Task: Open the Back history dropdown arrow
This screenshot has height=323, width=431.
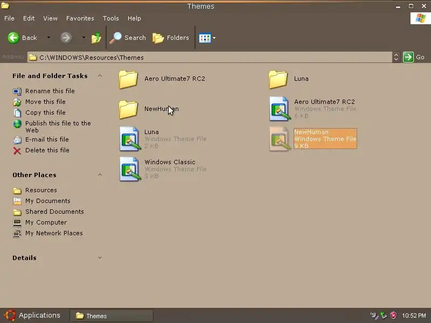Action: coord(48,37)
